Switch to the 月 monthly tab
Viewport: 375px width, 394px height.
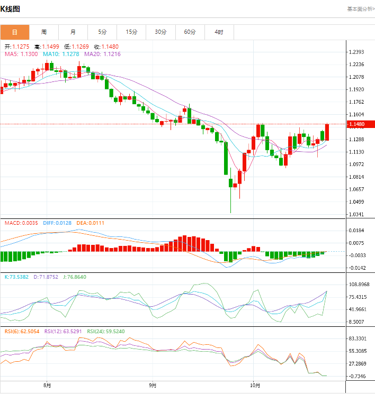[73, 32]
